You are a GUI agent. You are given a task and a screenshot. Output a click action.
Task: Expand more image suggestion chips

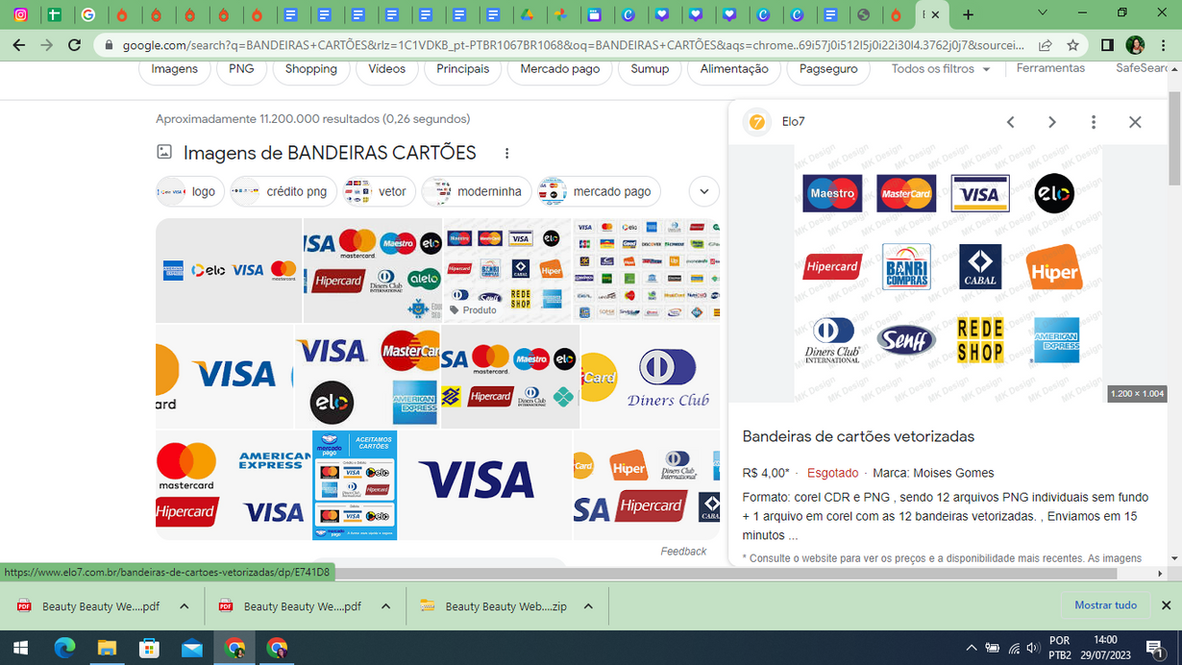pos(704,191)
